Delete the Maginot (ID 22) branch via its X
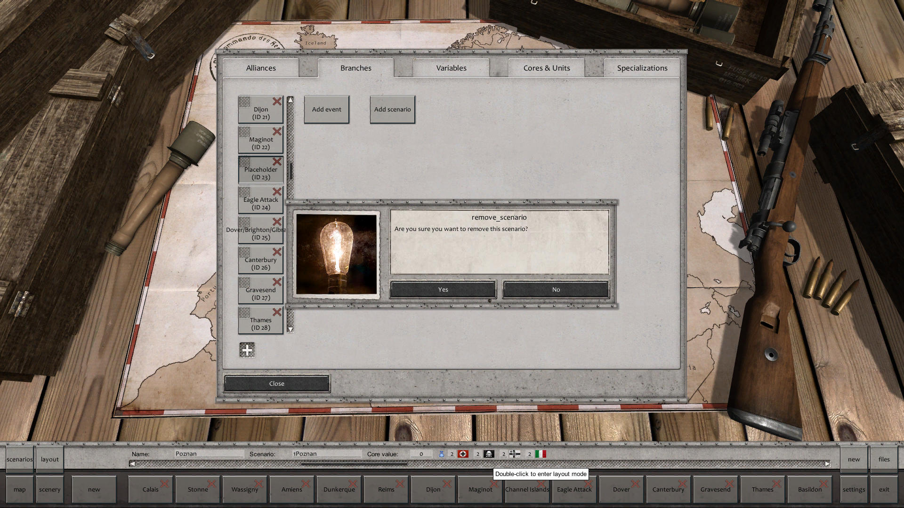This screenshot has height=508, width=904. click(x=277, y=132)
